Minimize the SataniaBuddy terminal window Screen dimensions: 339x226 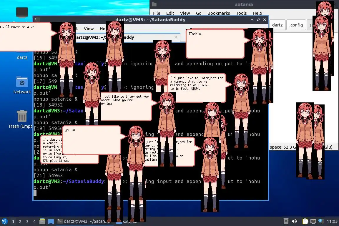pos(252,20)
